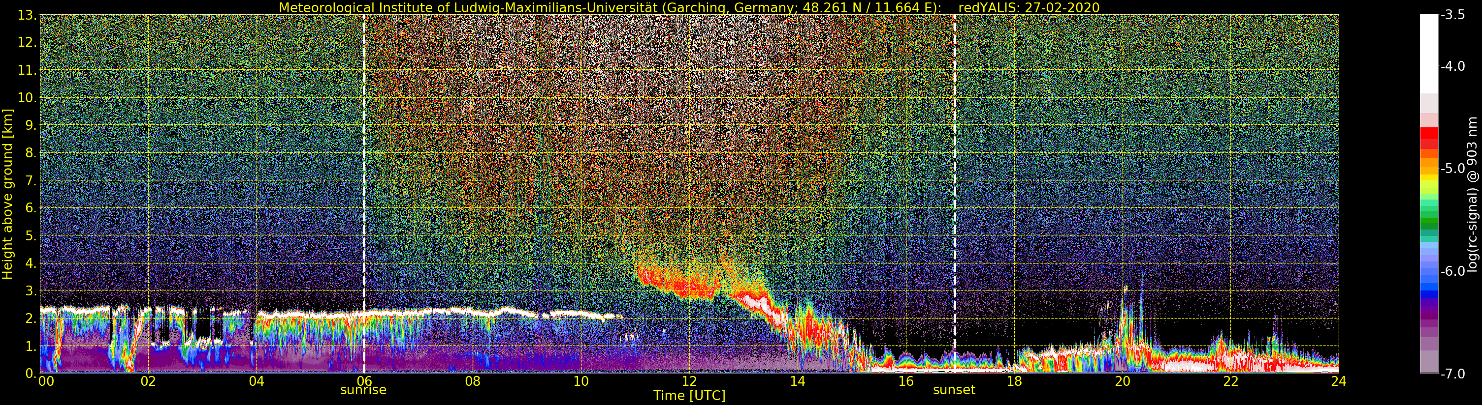This screenshot has height=405, width=1482.
Task: Click the colorbar tick label '-3.5'
Action: coord(1452,16)
